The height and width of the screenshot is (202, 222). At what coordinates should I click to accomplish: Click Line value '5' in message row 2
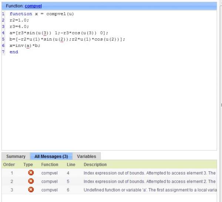[x=68, y=181]
